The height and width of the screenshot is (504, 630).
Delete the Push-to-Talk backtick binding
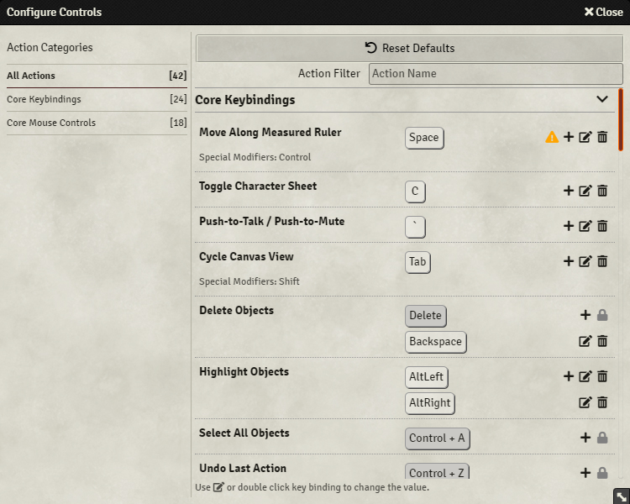coord(602,226)
